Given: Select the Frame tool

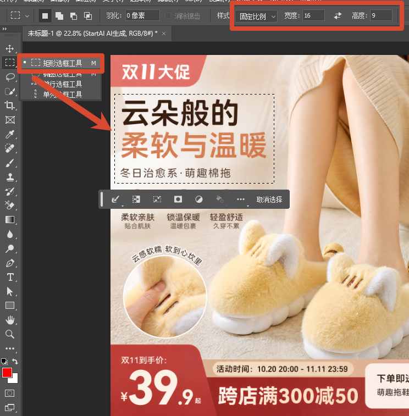Looking at the screenshot, I should coord(10,120).
